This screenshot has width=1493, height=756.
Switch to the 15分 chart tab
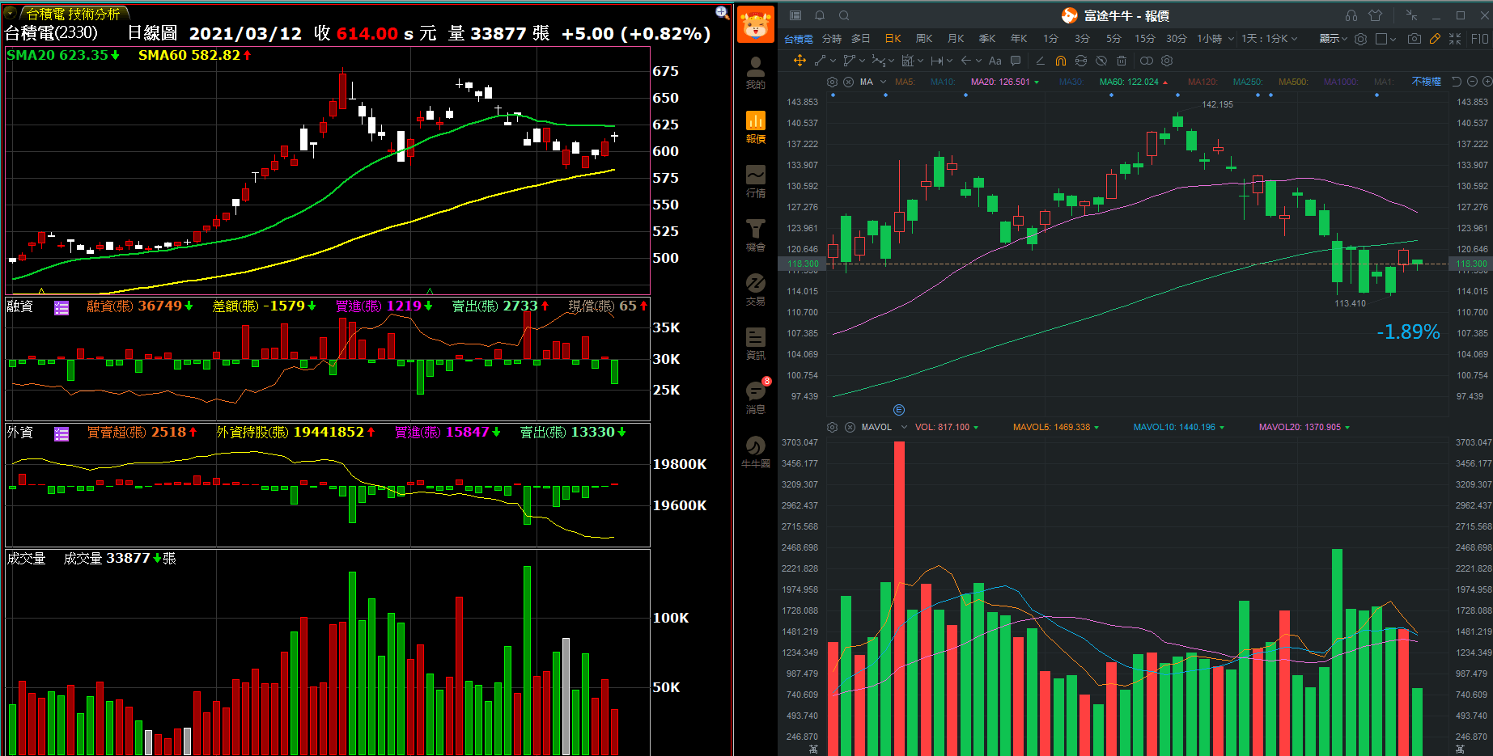1144,39
